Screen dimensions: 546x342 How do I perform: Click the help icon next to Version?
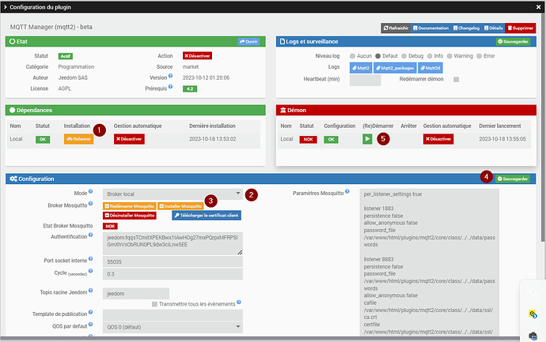171,76
